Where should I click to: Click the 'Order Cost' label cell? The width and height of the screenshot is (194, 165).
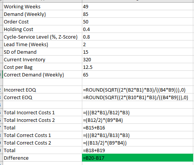[42, 22]
